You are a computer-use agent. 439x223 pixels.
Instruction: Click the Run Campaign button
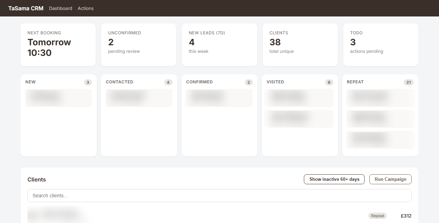tap(390, 179)
